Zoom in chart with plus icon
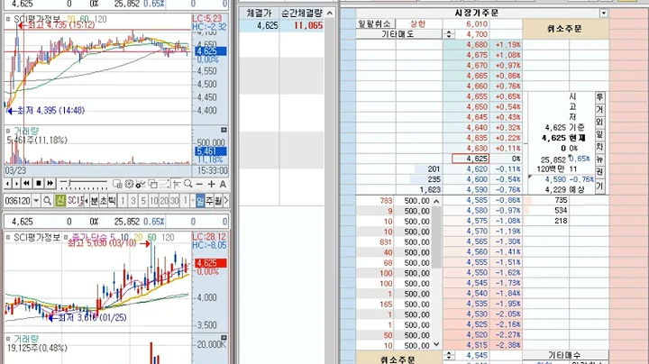649x364 pixels. point(211,184)
